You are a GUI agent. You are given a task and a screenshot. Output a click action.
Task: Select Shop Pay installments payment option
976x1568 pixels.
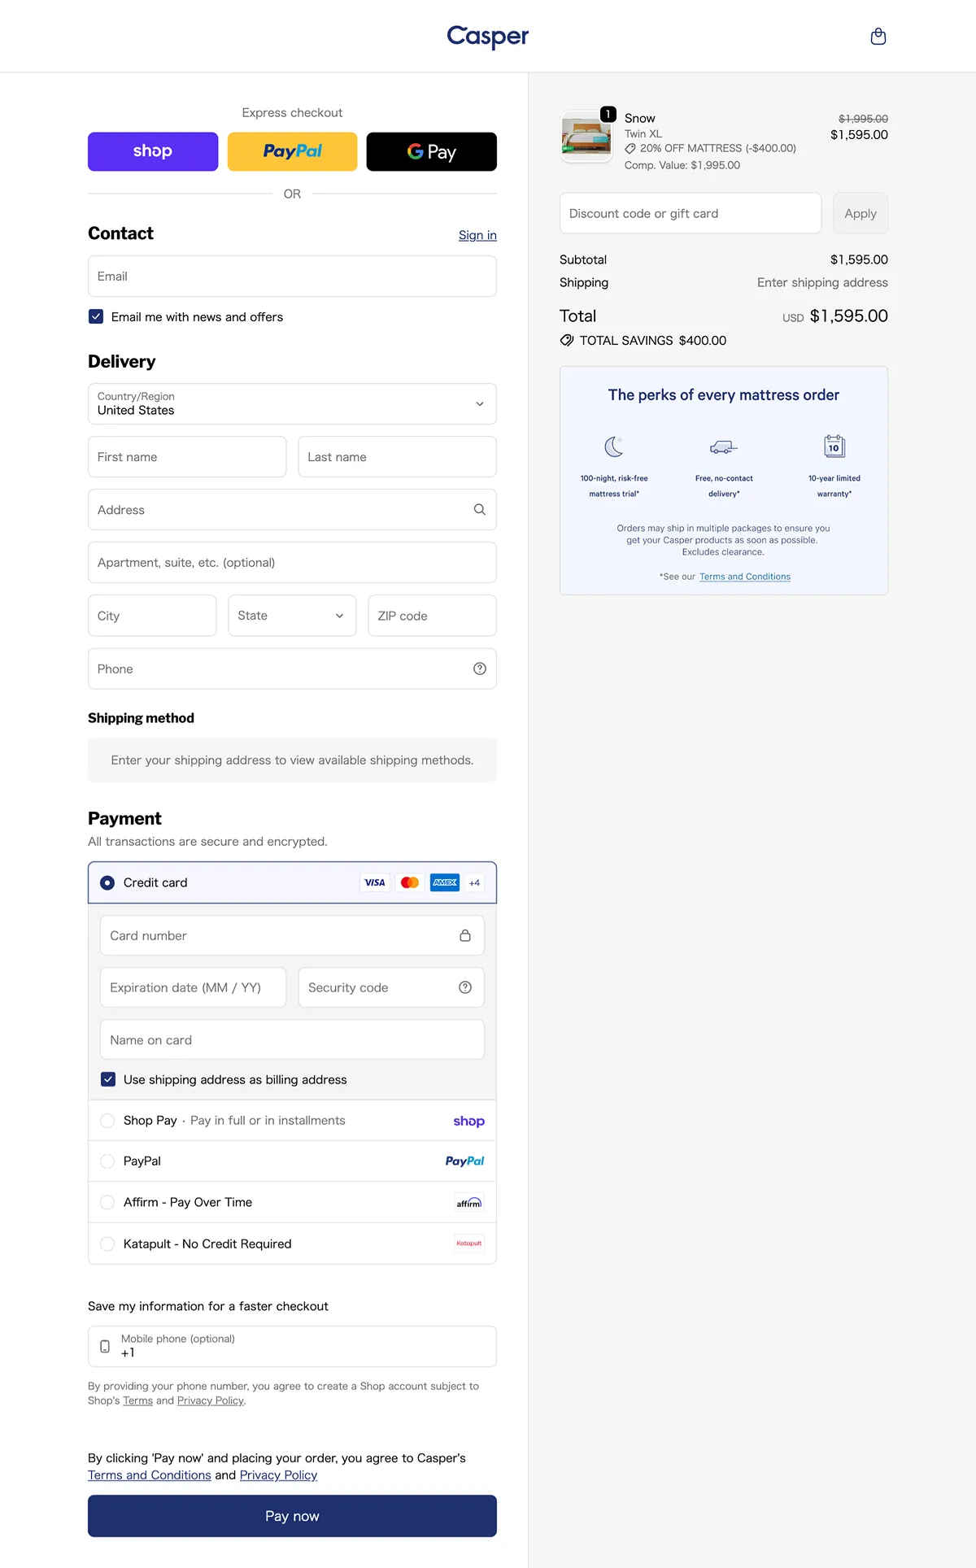point(107,1121)
